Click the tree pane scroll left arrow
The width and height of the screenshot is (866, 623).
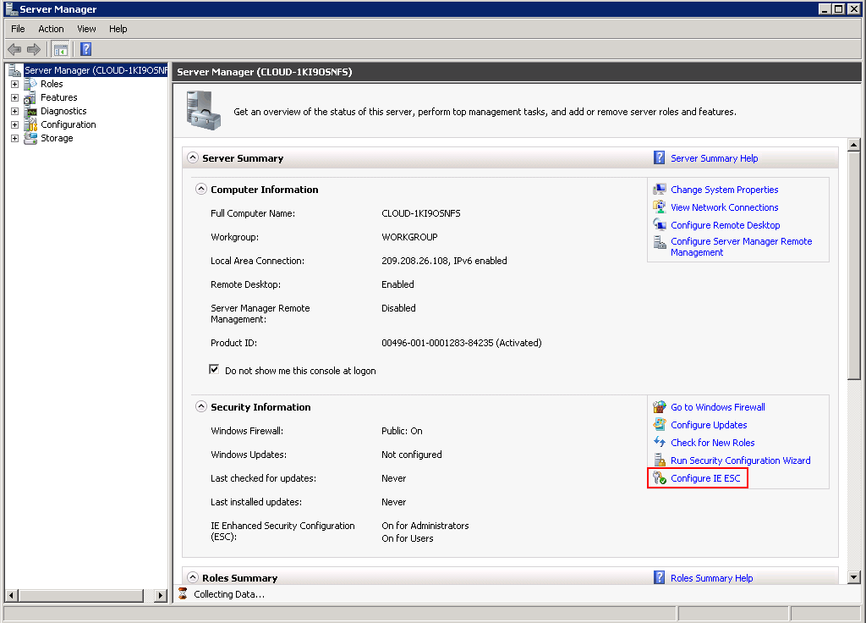tap(11, 595)
